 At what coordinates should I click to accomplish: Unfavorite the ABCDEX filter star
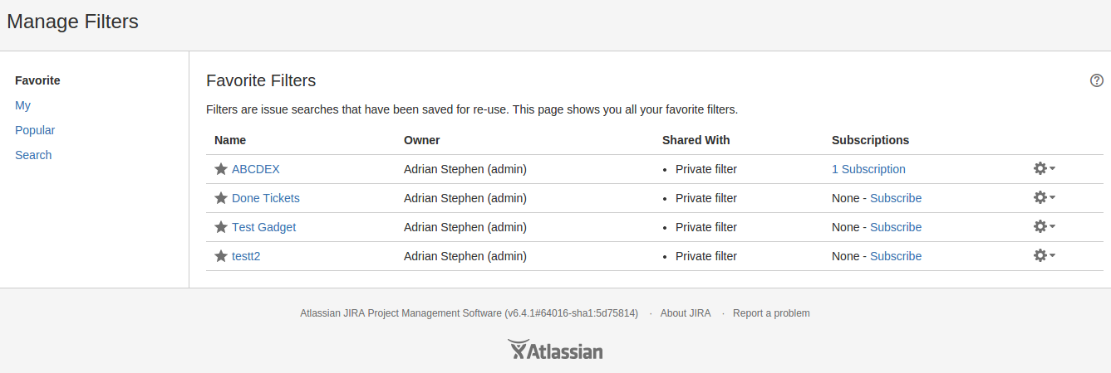pos(221,169)
